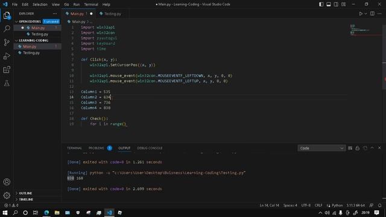Click Main.py in the breadcrumb
Viewport: 386px width, 217px height.
coord(78,22)
